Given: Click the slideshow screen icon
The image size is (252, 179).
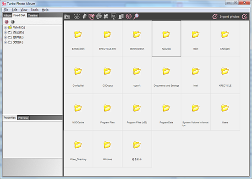Looking at the screenshot, I should pyautogui.click(x=114, y=16).
